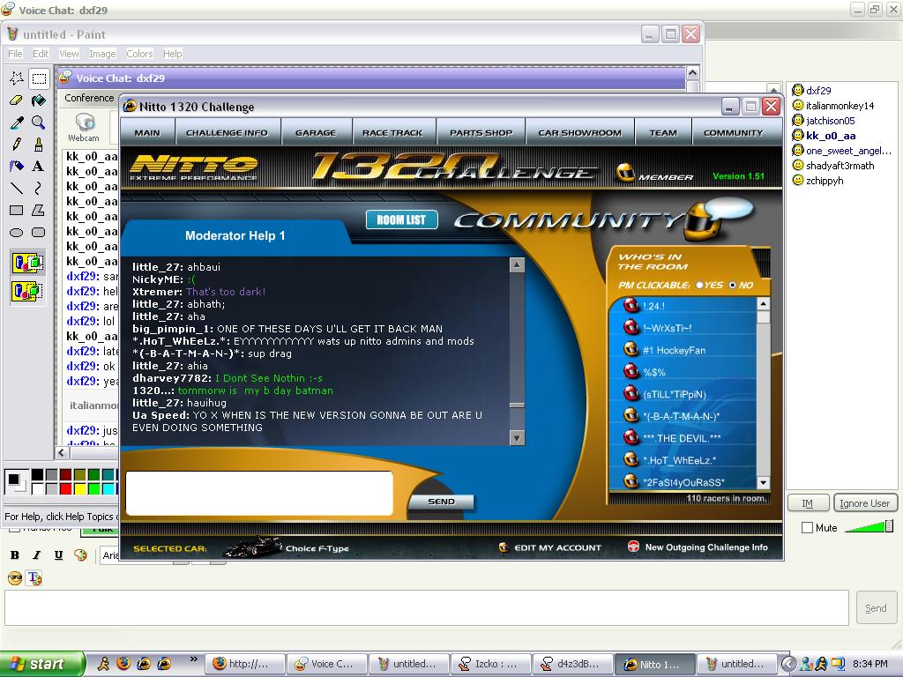903x677 pixels.
Task: Click the Bold formatting icon in chat
Action: pos(15,555)
